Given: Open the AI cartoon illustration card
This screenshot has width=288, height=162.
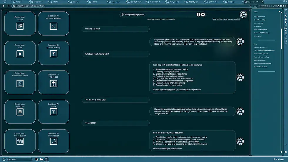Looking at the screenshot, I should point(20,82).
